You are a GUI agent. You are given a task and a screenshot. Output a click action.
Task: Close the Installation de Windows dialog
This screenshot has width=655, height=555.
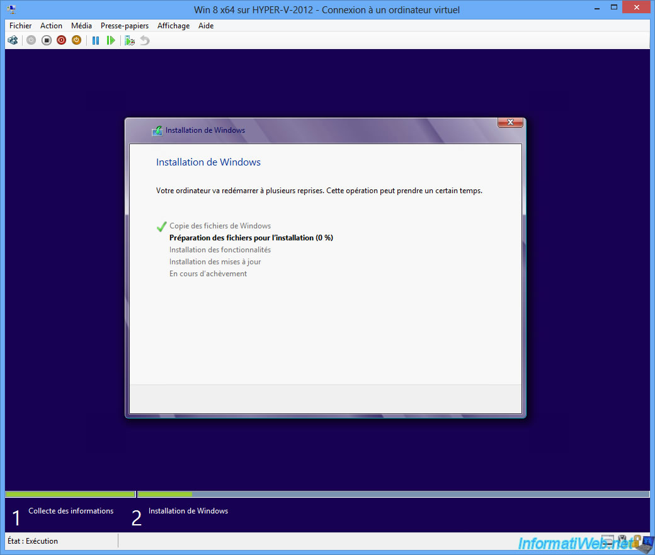(x=510, y=122)
